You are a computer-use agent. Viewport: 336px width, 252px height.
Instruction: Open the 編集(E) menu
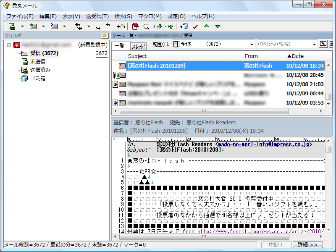click(x=48, y=16)
